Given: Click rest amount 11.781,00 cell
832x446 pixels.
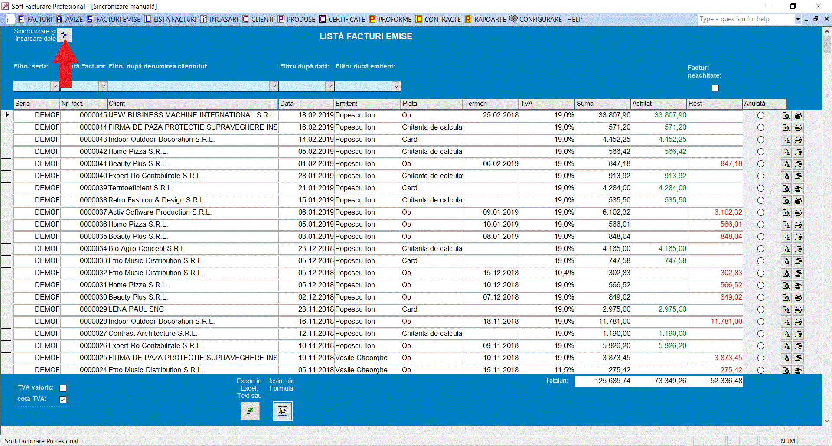Looking at the screenshot, I should (x=715, y=322).
